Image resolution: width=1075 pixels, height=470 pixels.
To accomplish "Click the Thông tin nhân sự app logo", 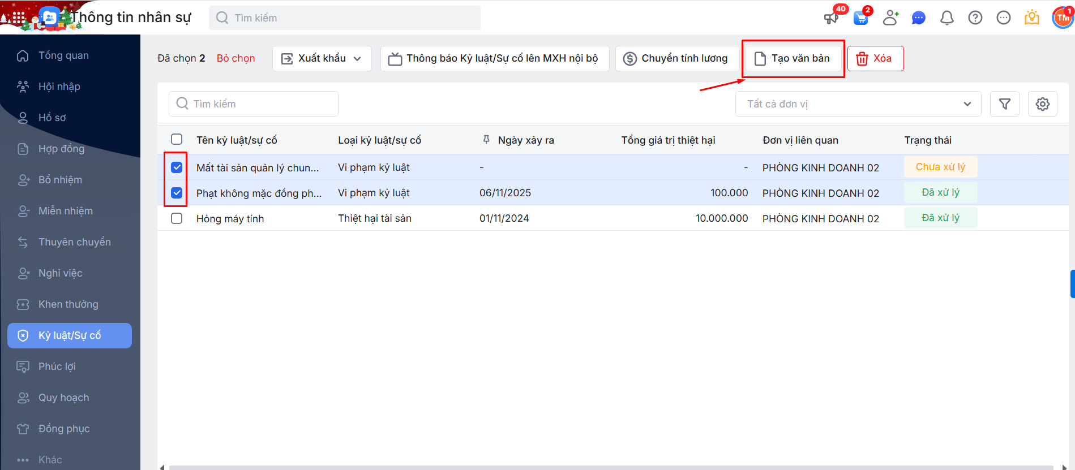I will pyautogui.click(x=49, y=18).
